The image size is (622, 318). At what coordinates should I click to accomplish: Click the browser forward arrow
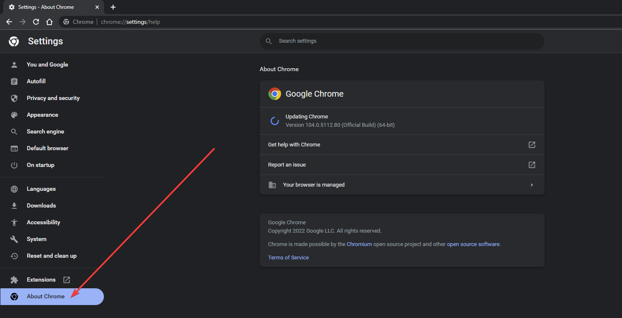23,22
